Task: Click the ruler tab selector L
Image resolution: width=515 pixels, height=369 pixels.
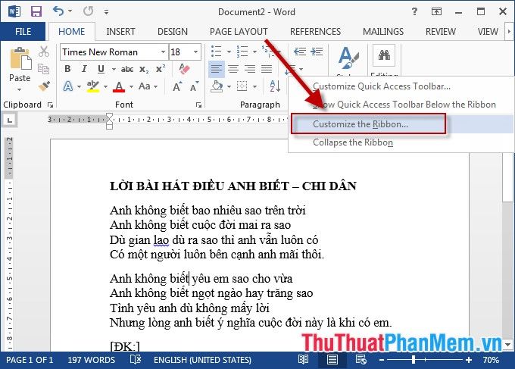Action: 10,120
